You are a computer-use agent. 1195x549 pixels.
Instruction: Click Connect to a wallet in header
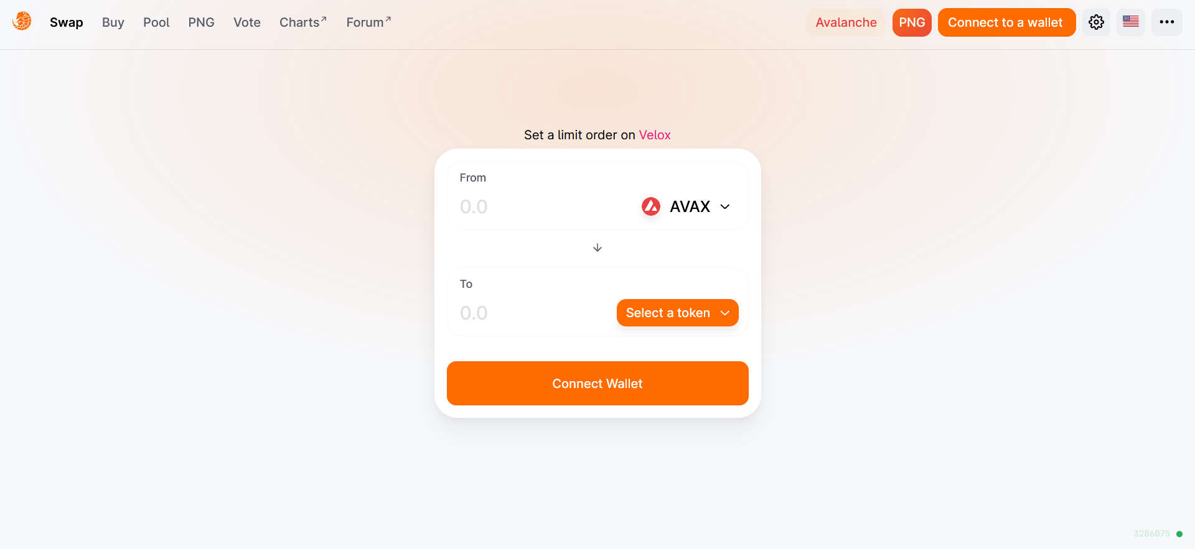click(1006, 22)
